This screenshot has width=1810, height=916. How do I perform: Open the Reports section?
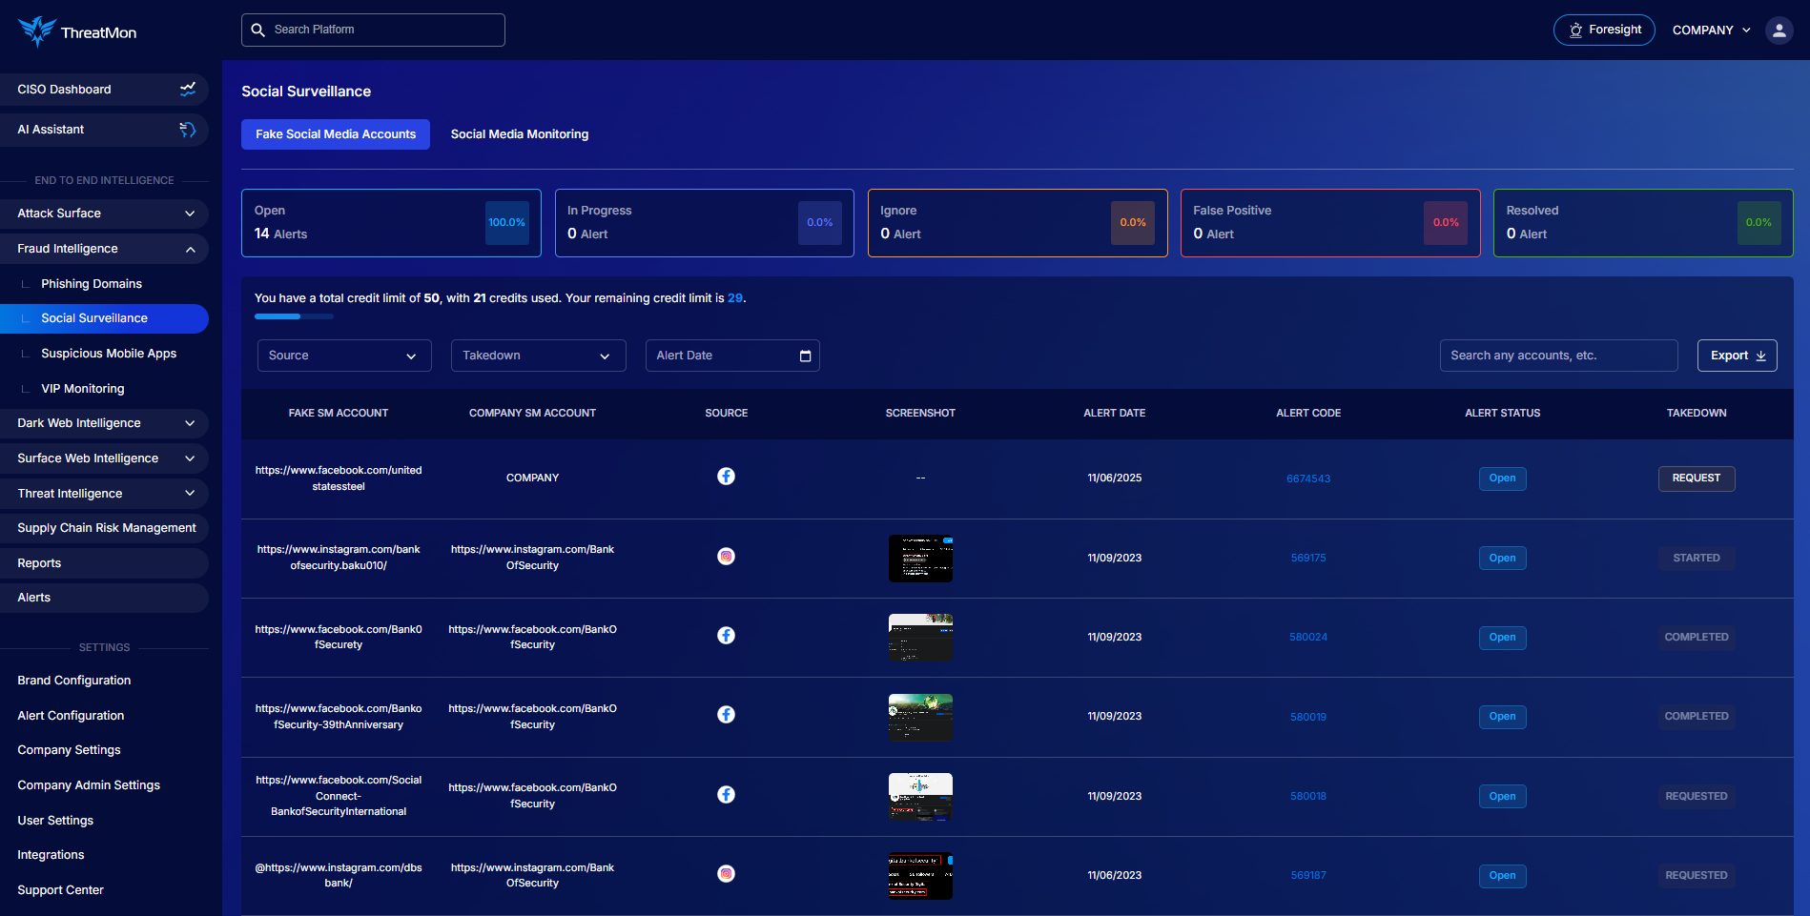[x=104, y=563]
